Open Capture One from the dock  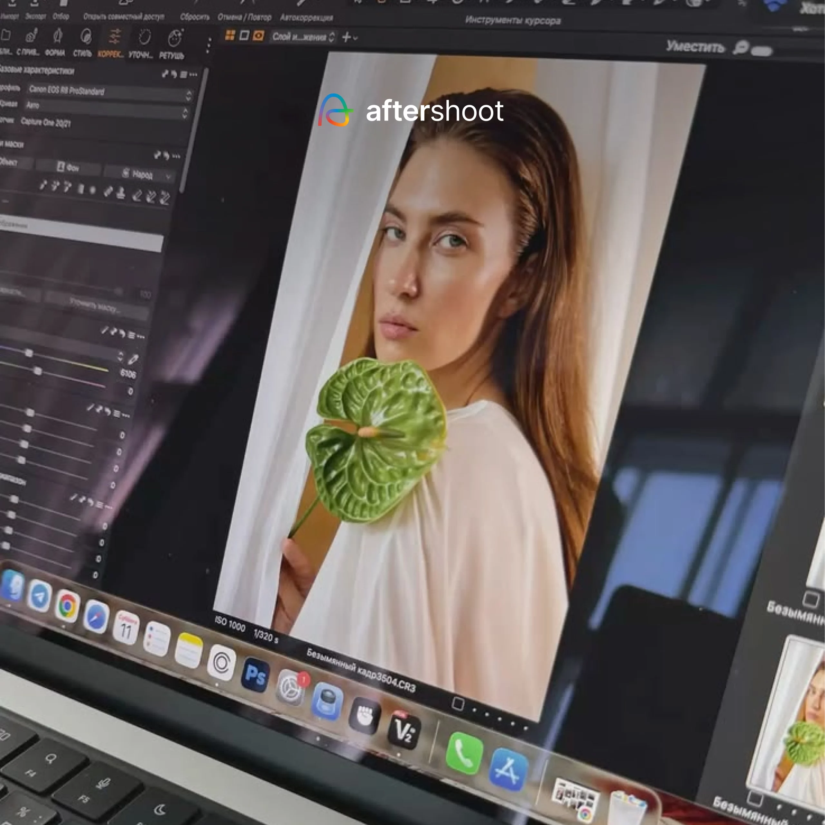[x=221, y=663]
